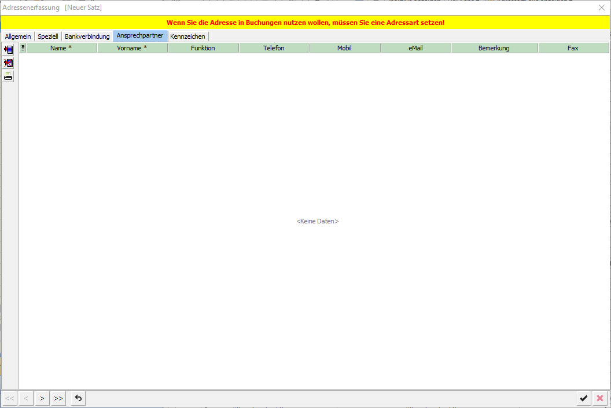Click the Bemerkung column header
The width and height of the screenshot is (611, 408).
pos(494,48)
